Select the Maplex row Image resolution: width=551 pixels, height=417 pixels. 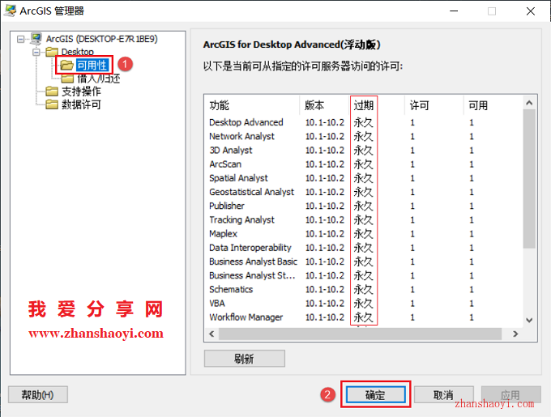click(x=364, y=234)
